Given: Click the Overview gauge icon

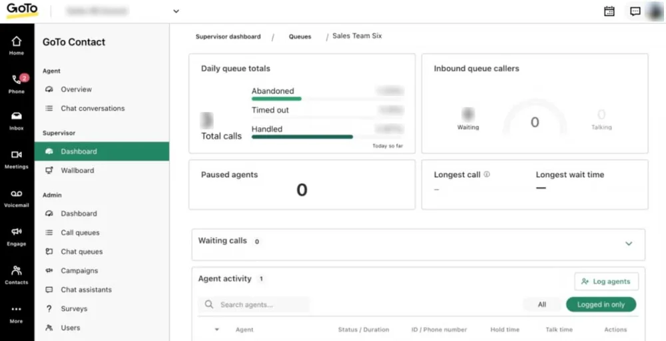Looking at the screenshot, I should (49, 90).
